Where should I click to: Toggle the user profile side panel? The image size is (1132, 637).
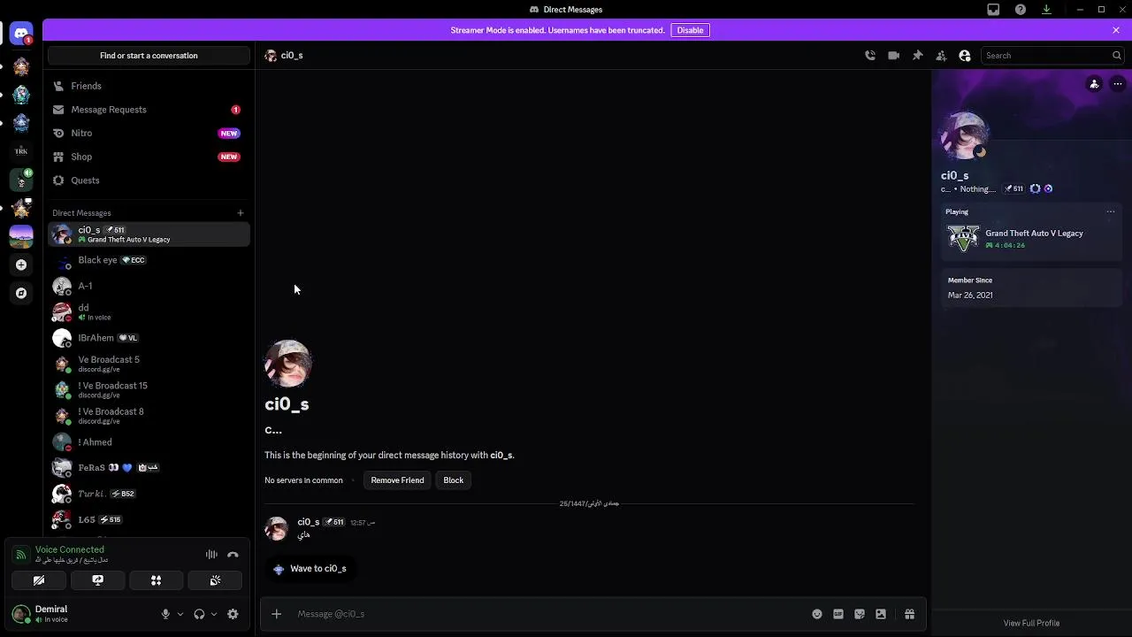(965, 56)
